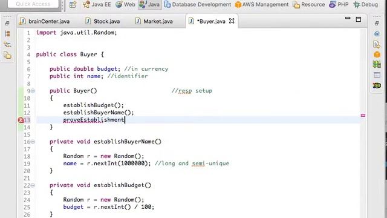Collapse the Buyer() constructor at line 9
Screen dimensions: 387x218
click(x=33, y=91)
